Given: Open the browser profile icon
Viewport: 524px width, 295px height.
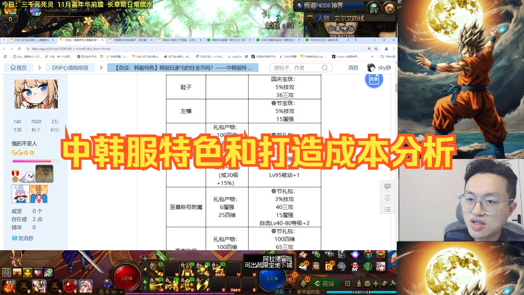Looking at the screenshot, I should tap(386, 49).
